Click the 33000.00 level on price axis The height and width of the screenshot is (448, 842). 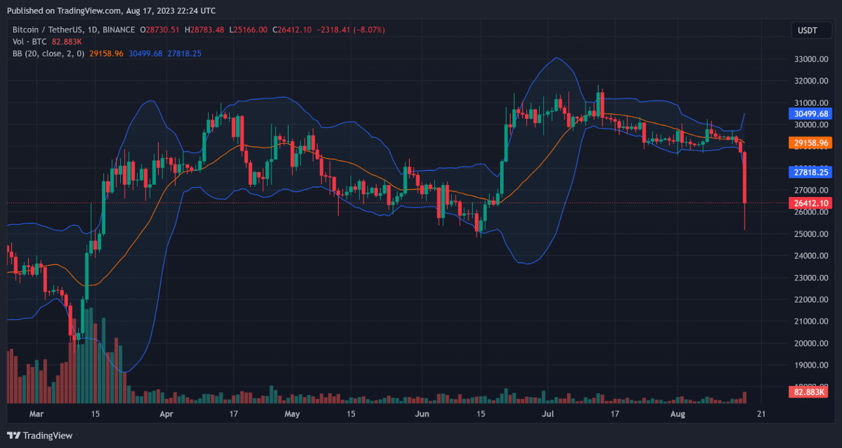[811, 59]
